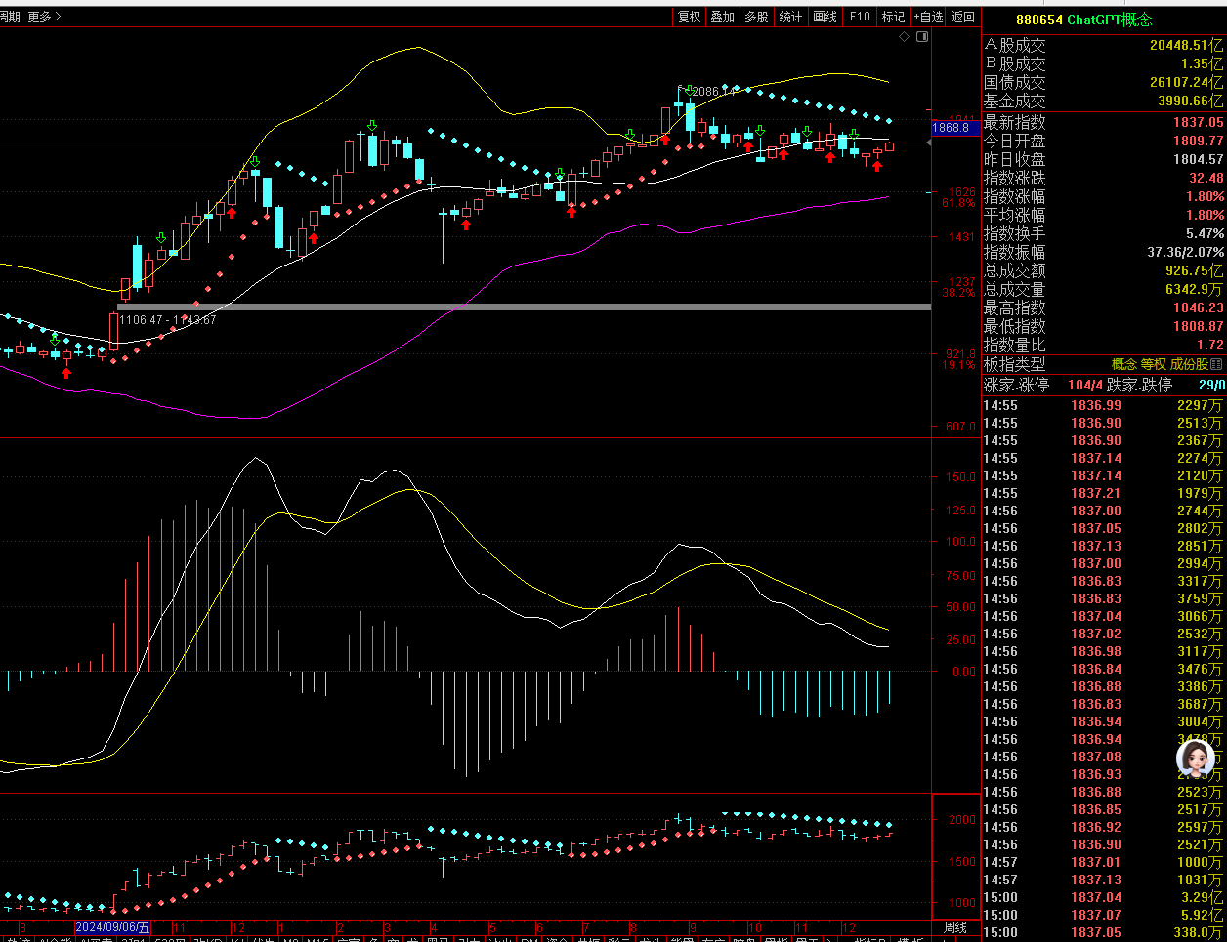Open the 成份股 constituent link
This screenshot has height=942, width=1227.
point(1189,364)
